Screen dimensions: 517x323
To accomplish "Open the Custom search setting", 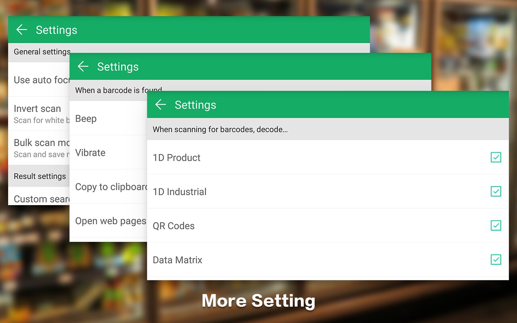I will (41, 199).
